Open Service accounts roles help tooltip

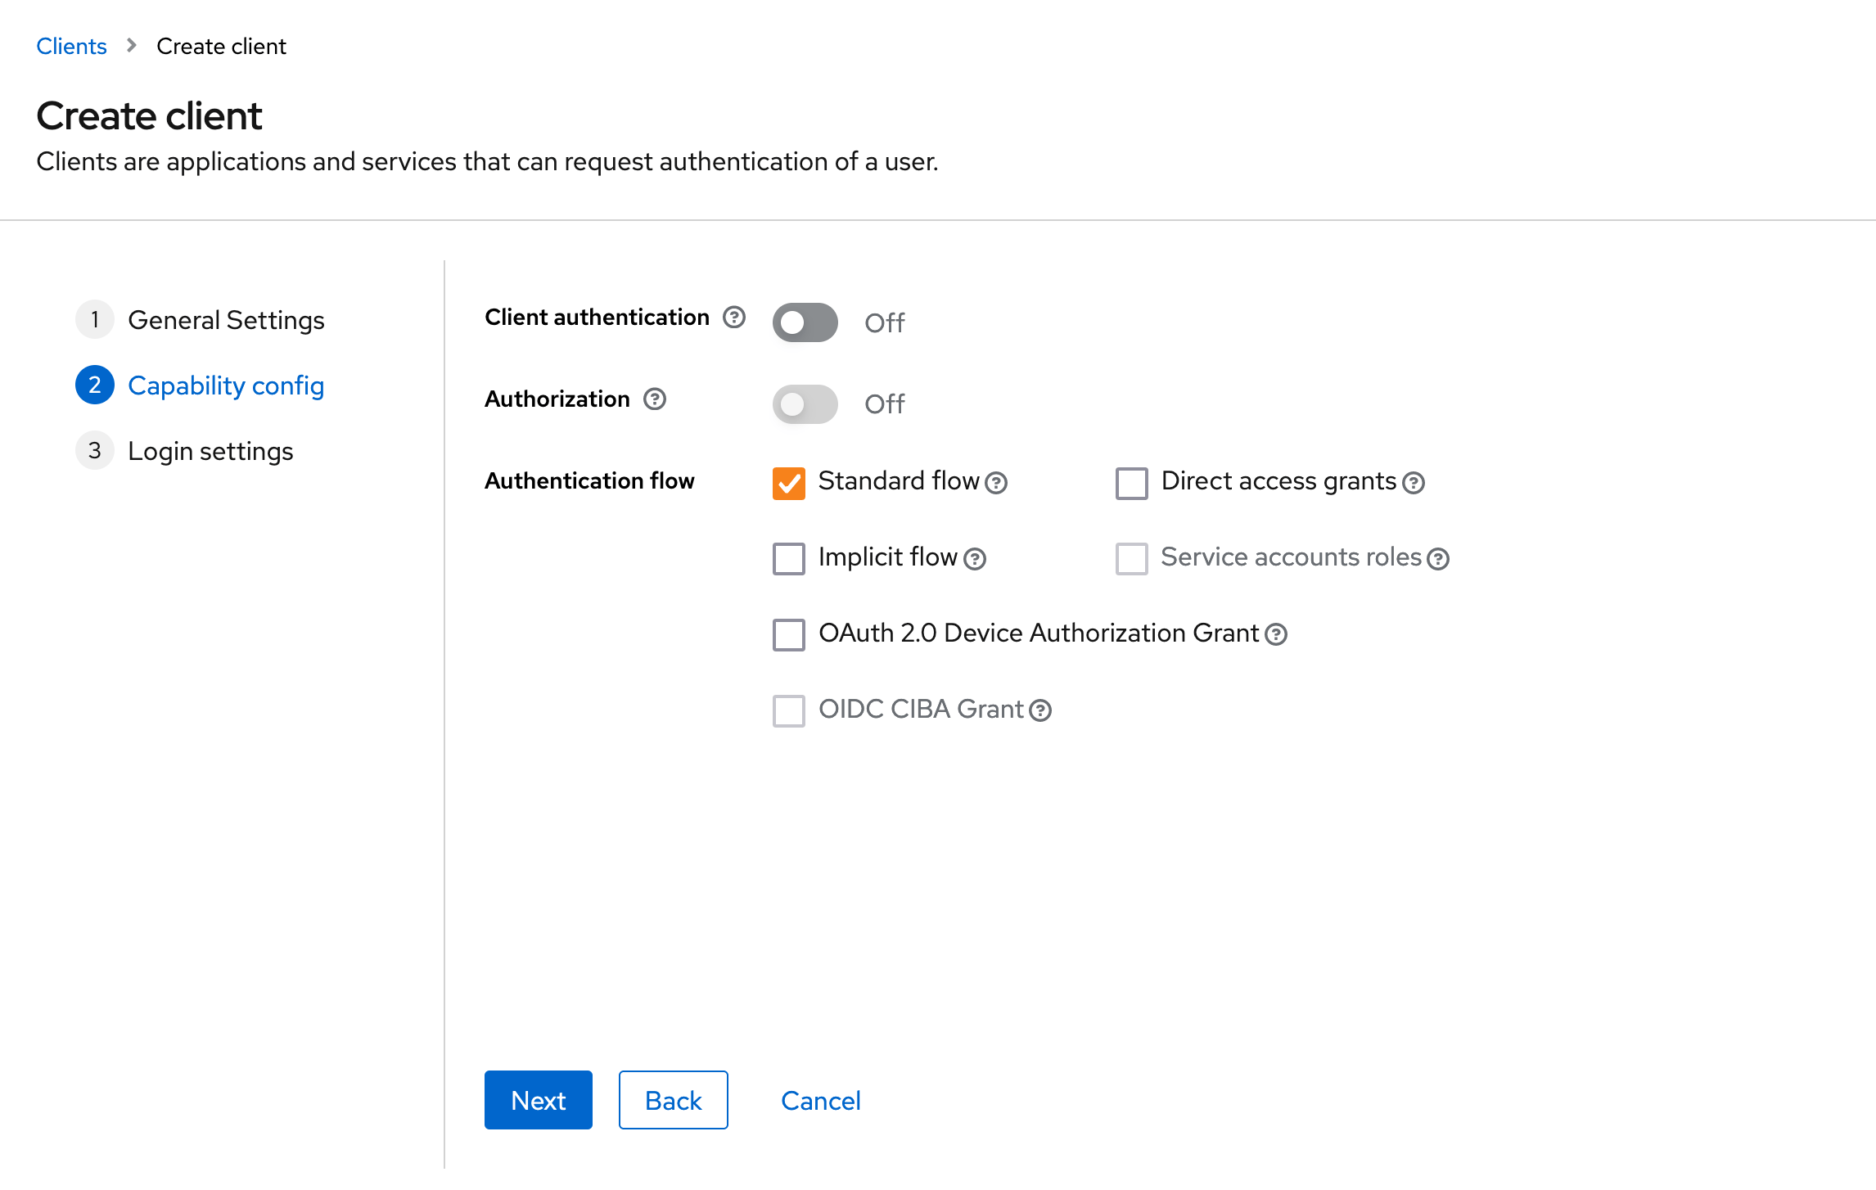pos(1437,559)
